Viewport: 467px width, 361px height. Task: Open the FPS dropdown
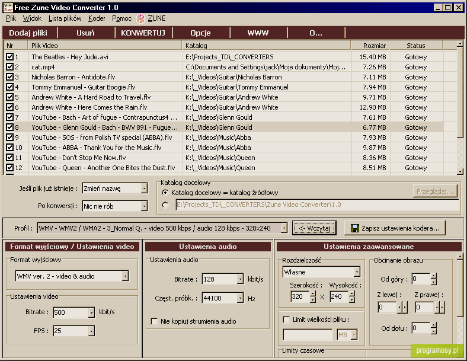point(91,331)
